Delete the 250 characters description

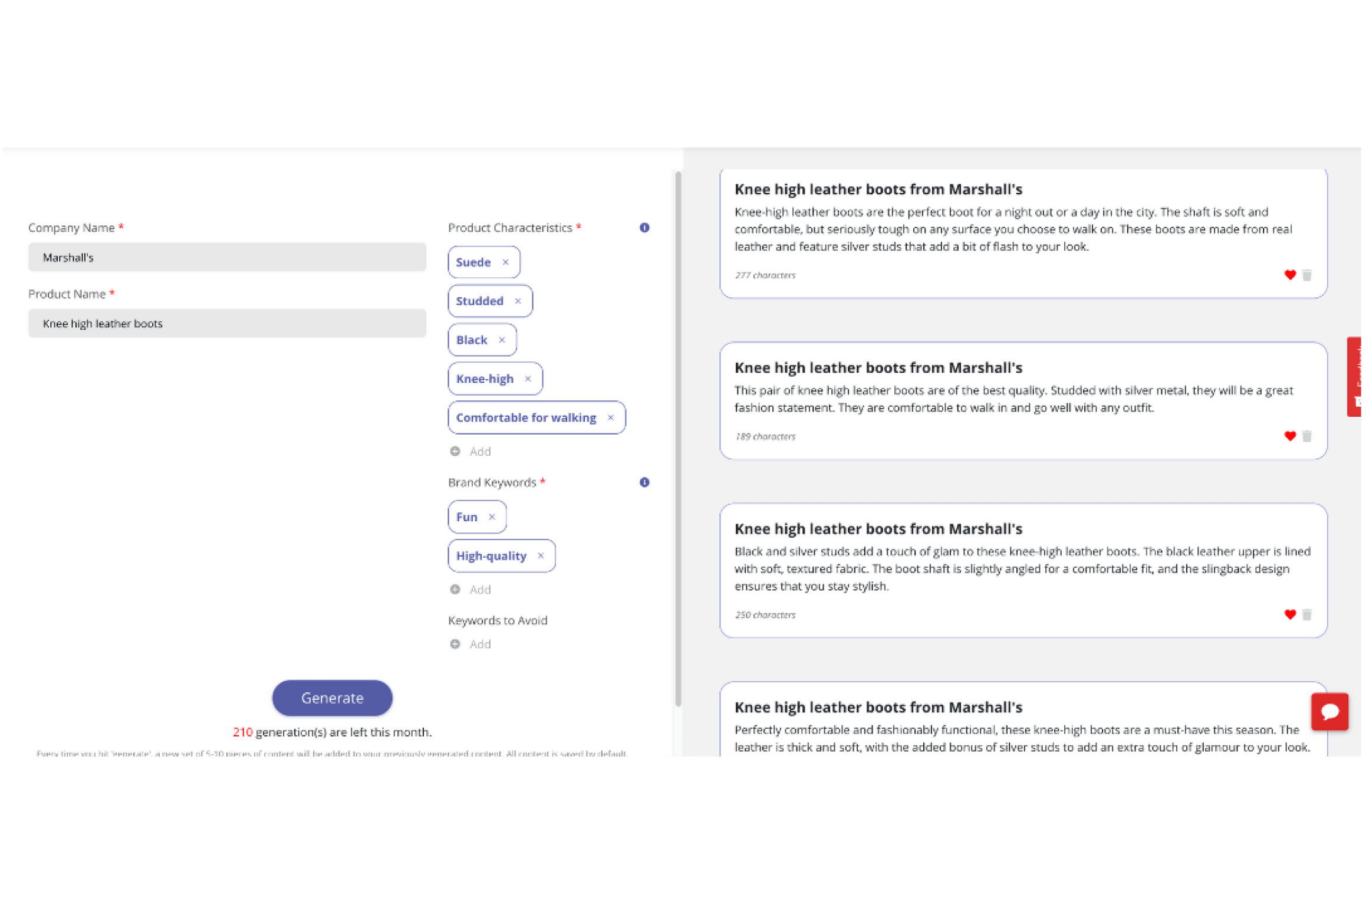(x=1307, y=615)
